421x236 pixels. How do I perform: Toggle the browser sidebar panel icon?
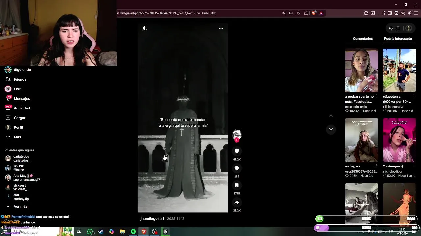390,13
